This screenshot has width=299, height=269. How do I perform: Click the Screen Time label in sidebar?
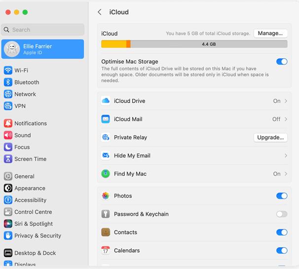click(31, 159)
